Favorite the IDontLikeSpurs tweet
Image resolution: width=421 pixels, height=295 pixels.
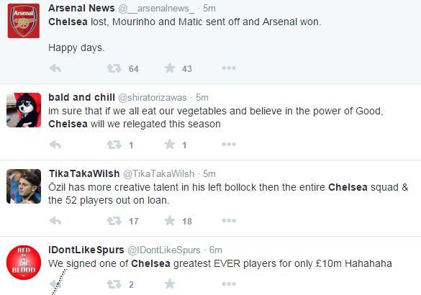point(170,283)
